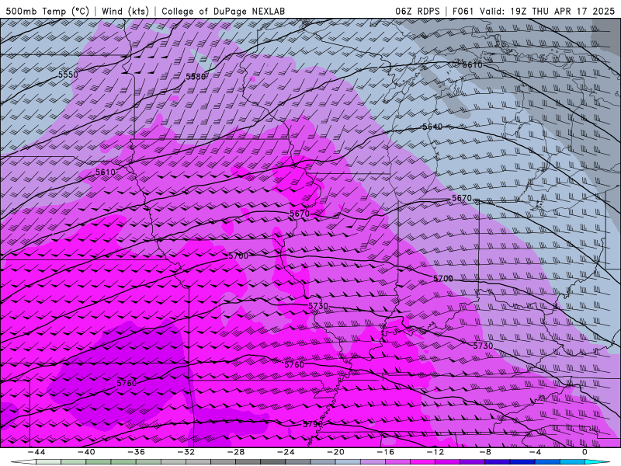Image resolution: width=621 pixels, height=466 pixels.
Task: Click the pale green colorbar swatch under -44
Action: (x=48, y=462)
